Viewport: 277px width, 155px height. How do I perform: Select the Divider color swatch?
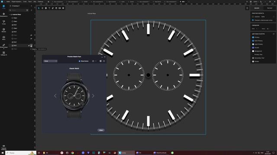click(253, 62)
